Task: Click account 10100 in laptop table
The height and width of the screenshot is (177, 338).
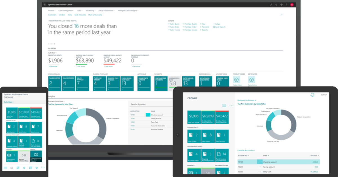Action: point(133,115)
